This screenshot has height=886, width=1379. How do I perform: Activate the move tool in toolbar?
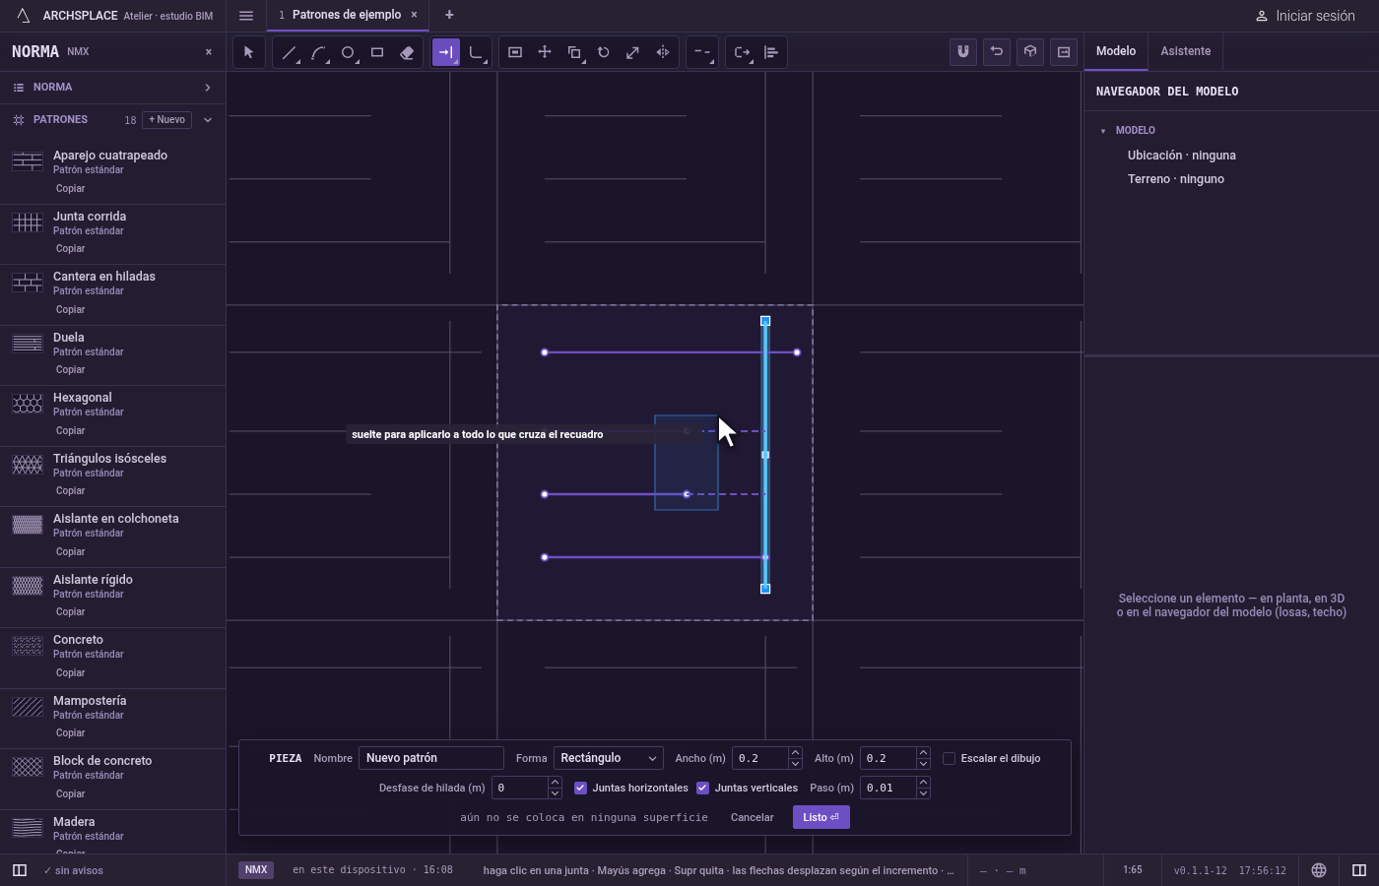pos(545,52)
